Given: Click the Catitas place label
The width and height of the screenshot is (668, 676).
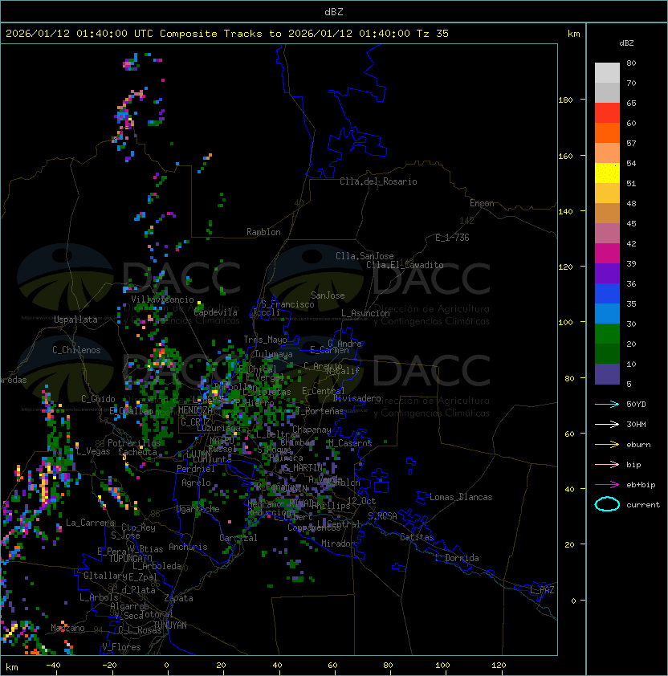Looking at the screenshot, I should coord(417,537).
